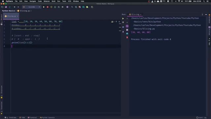211x119 pixels.
Task: Run SLICING with the green play button
Action: tap(44, 7)
